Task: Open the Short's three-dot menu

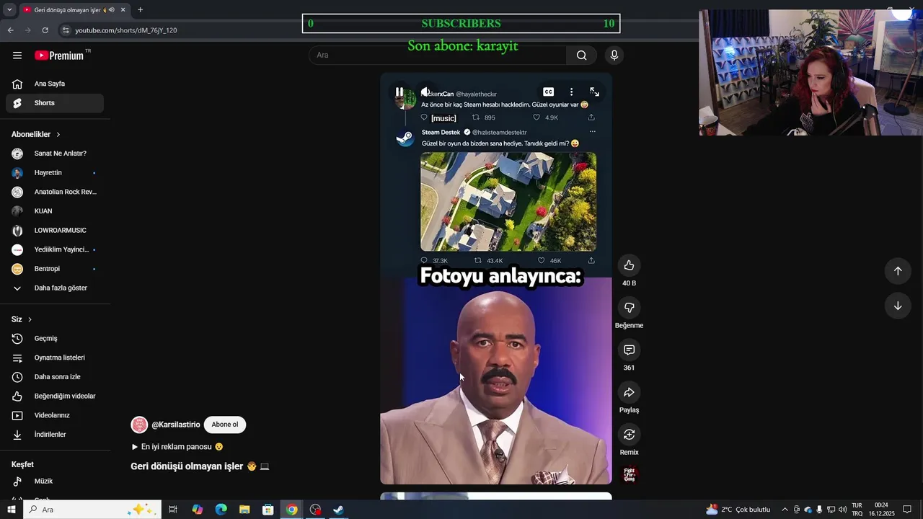Action: (571, 92)
